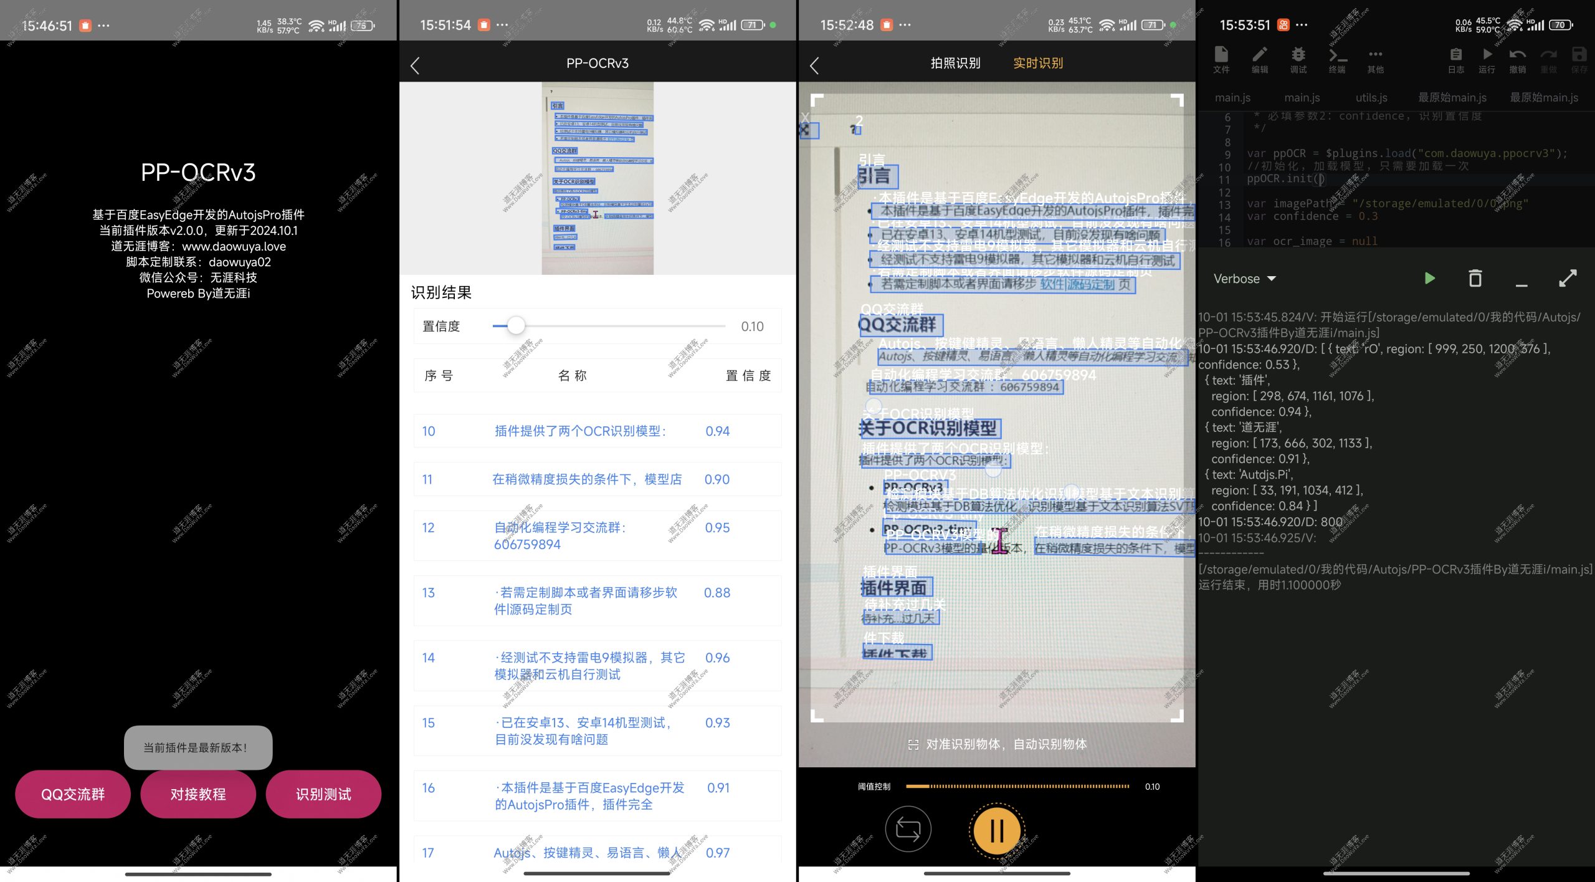Place the cursor on the ppOCR.init() code line
1595x882 pixels.
click(1286, 179)
